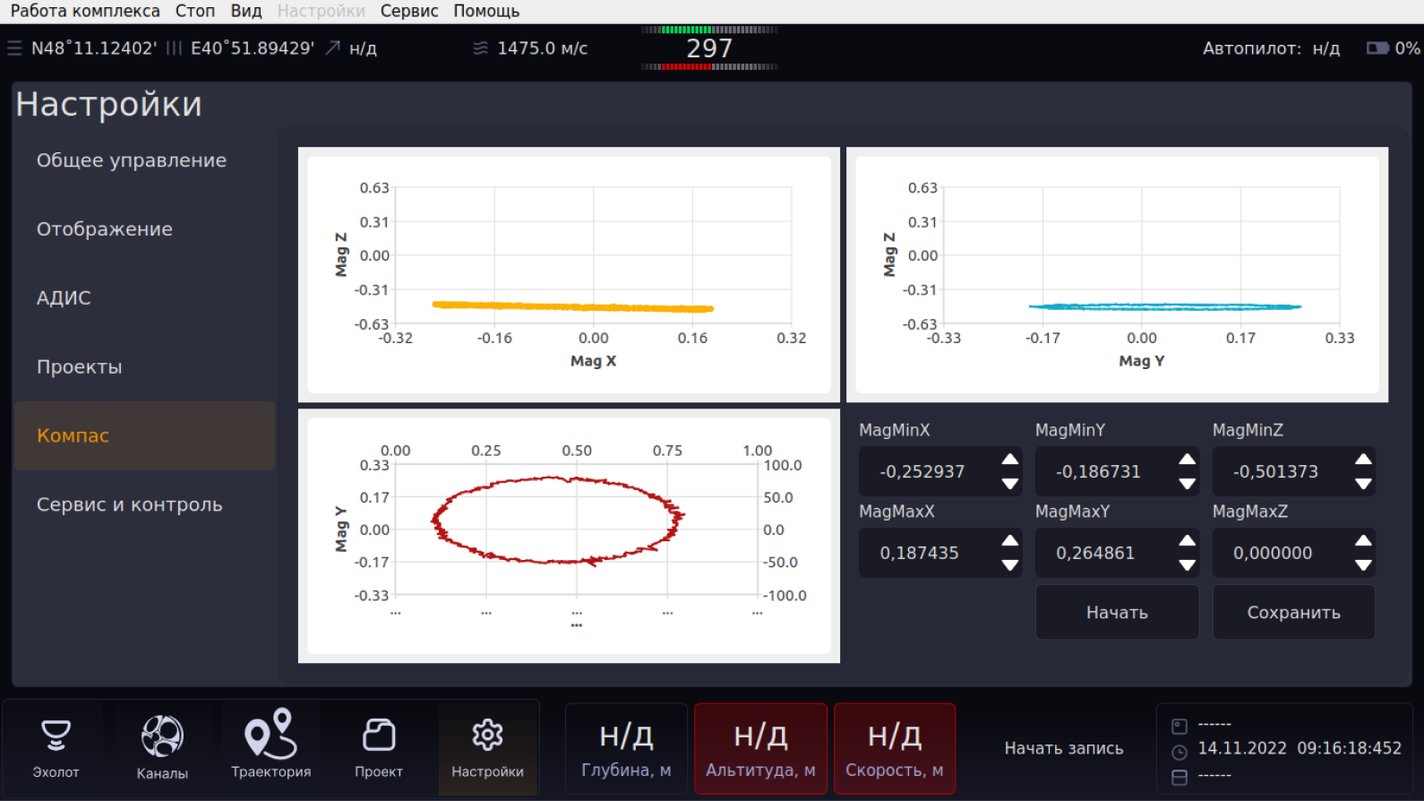Screen dimensions: 1424x801
Task: Decrease the MagMinY value
Action: (x=1188, y=484)
